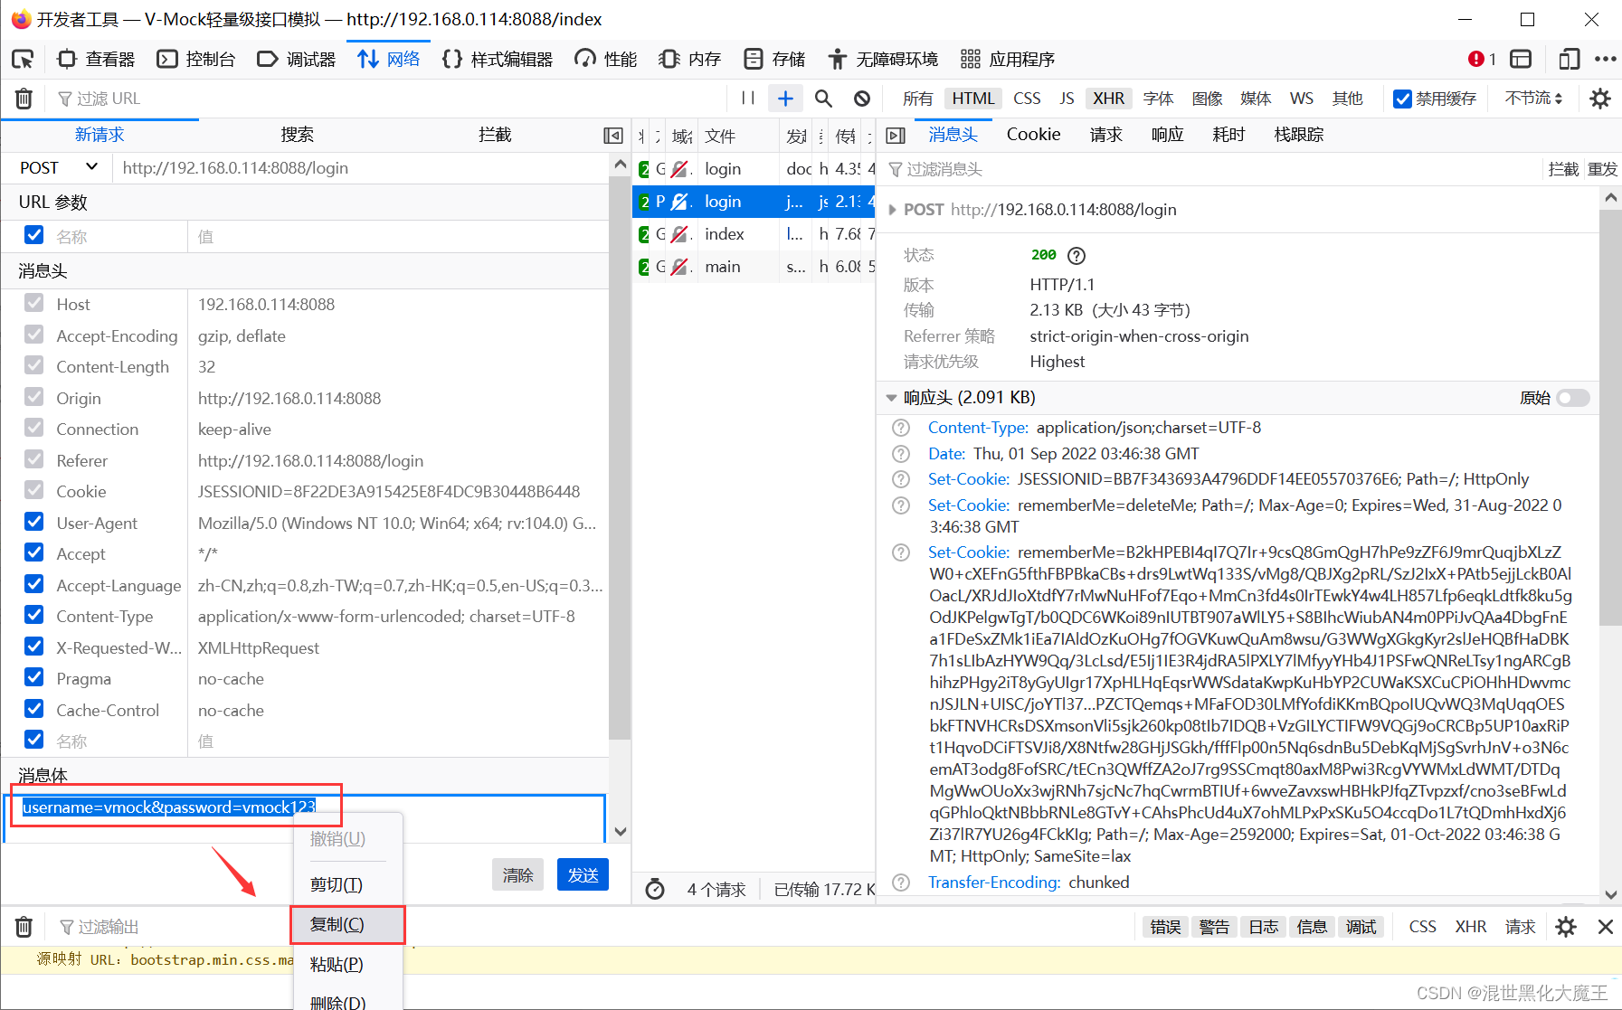Toggle the split console icon
Viewport: 1622px width, 1010px height.
1522,60
